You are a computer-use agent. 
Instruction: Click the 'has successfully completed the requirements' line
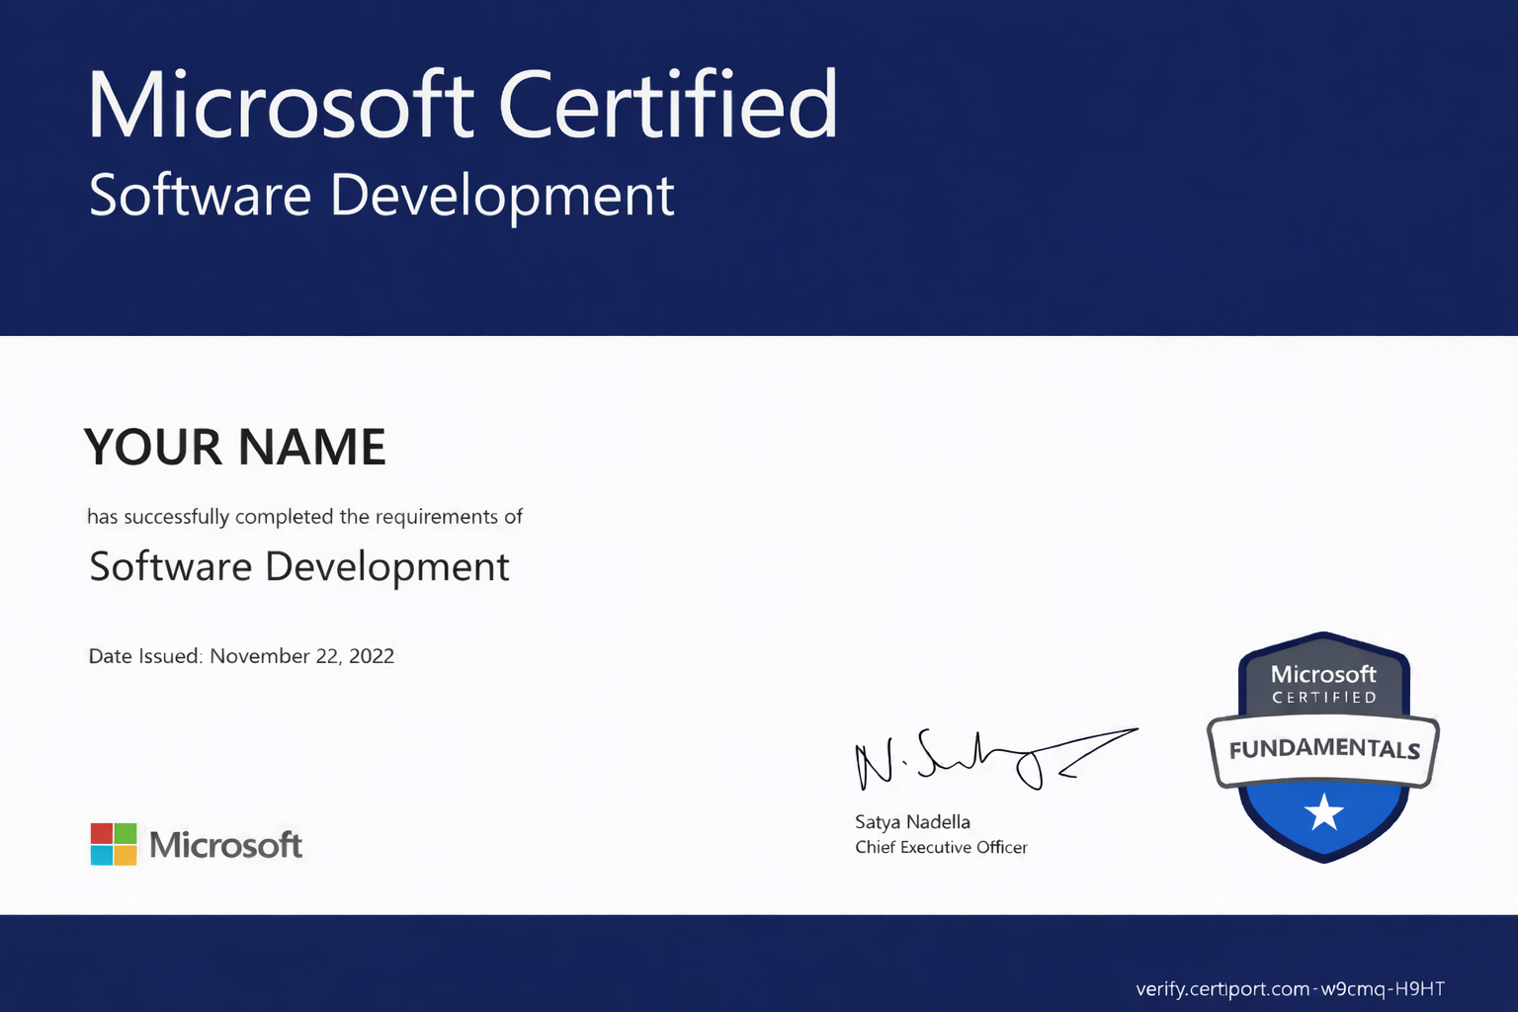[304, 517]
